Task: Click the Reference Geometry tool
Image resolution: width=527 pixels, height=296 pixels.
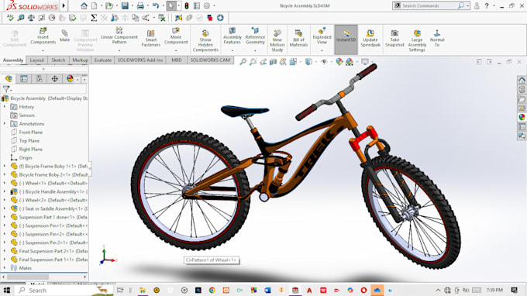Action: pos(255,36)
